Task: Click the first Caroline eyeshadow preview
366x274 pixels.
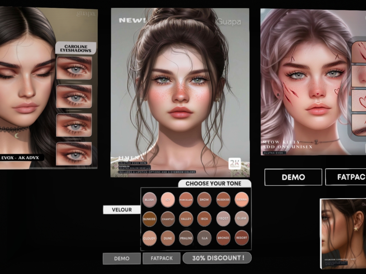Action: 74,68
